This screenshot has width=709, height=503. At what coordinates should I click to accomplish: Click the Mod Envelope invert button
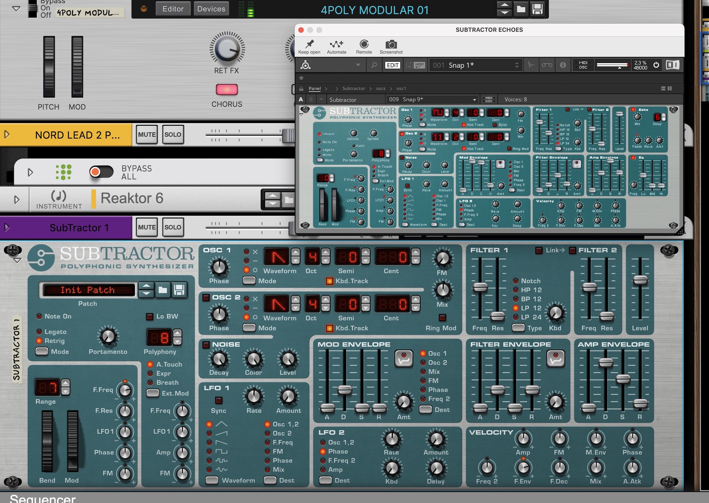404,358
